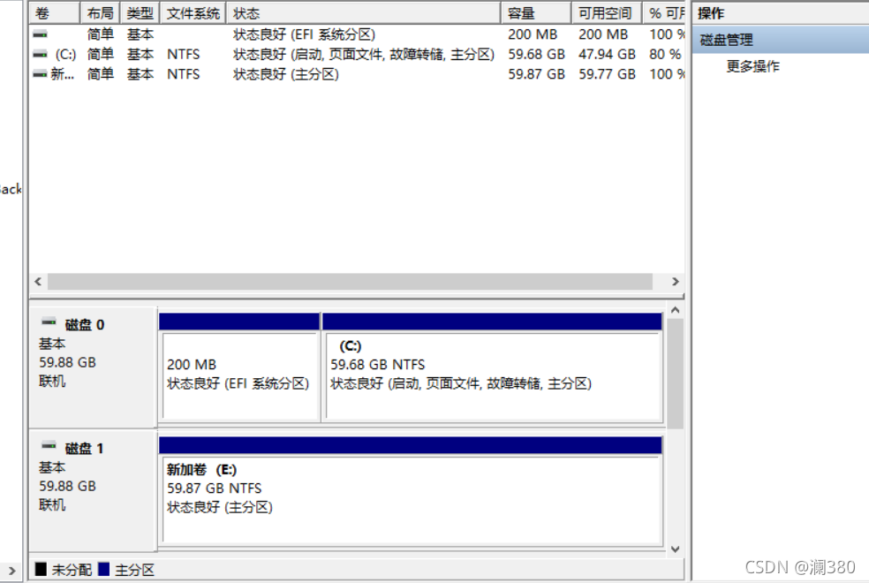
Task: Click the 状态良好 (主分区) list cell
Action: point(286,73)
